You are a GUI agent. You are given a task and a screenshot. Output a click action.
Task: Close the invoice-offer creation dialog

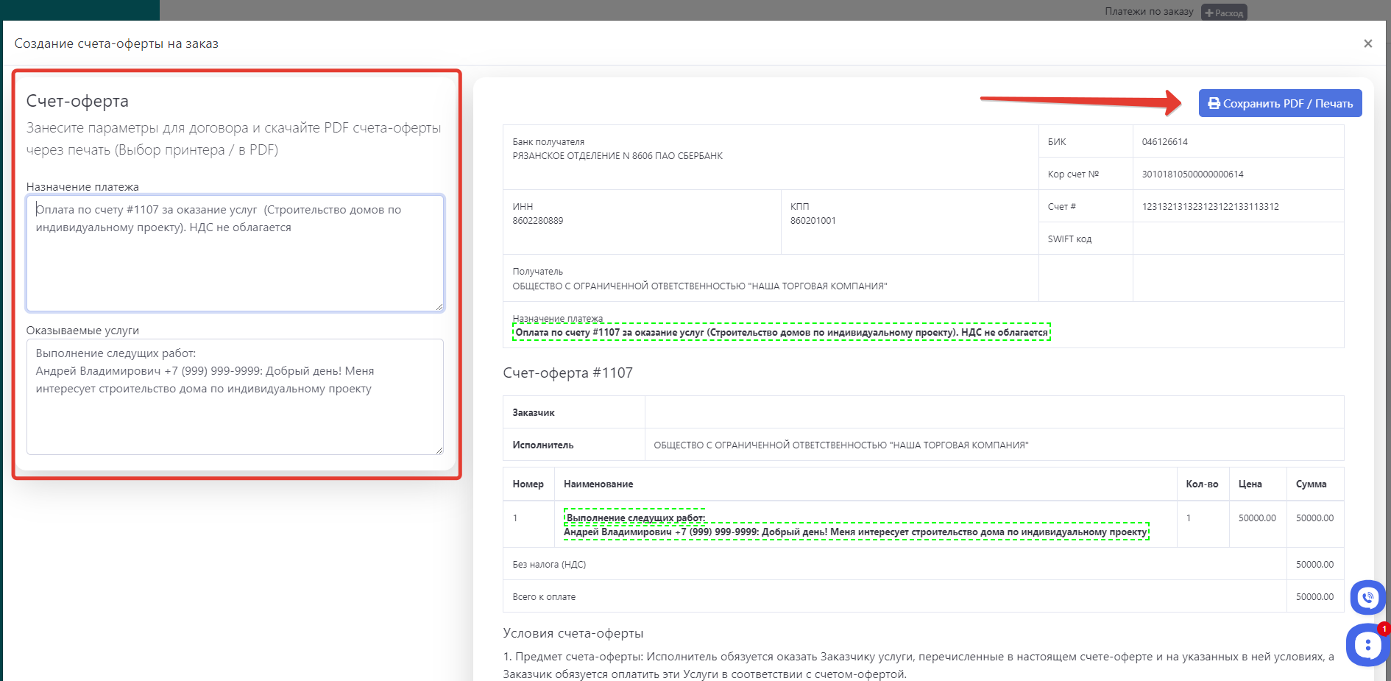(x=1367, y=43)
